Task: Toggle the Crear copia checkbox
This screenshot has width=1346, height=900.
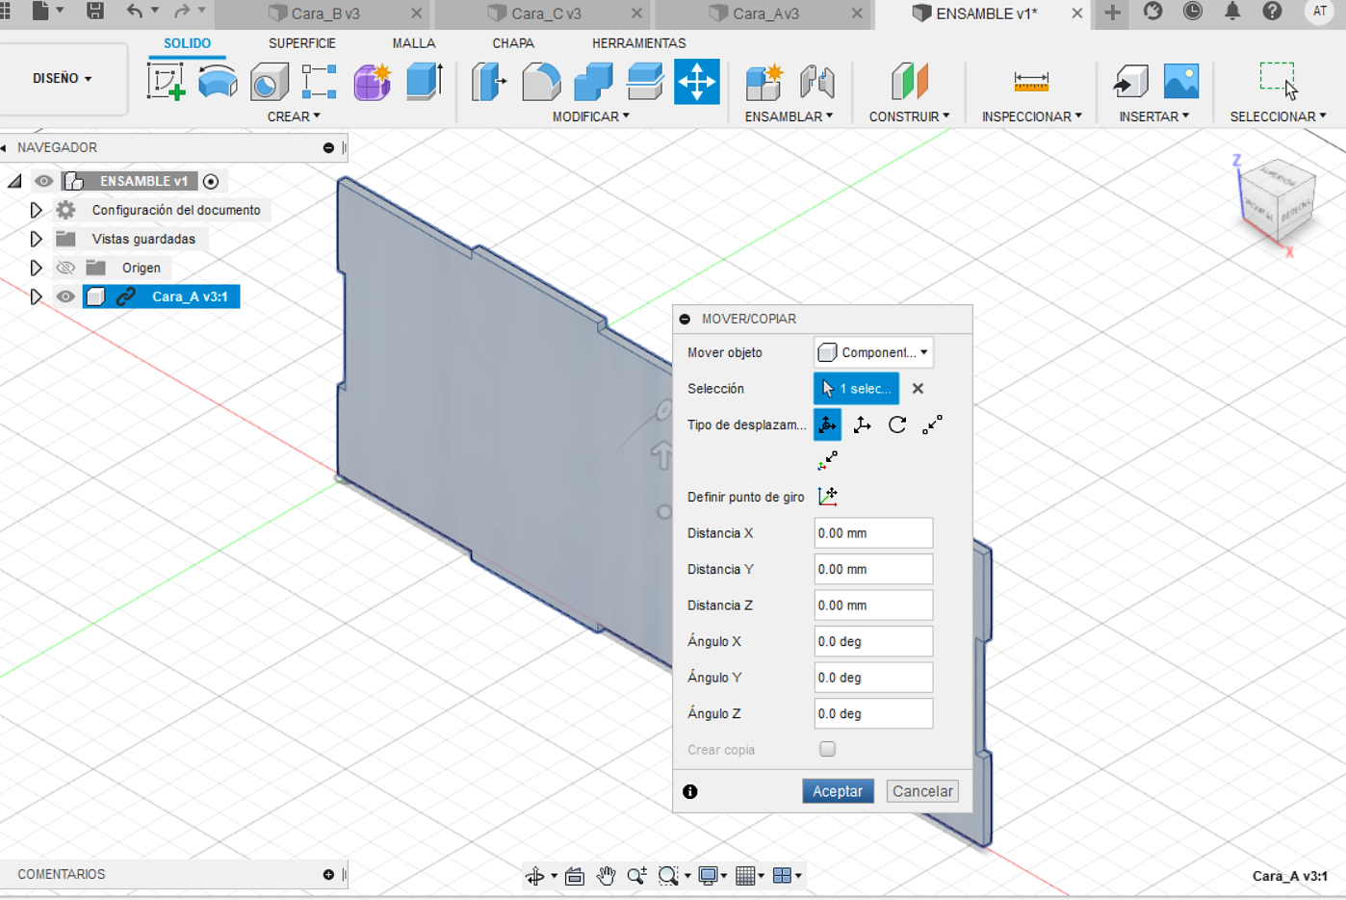Action: click(827, 749)
